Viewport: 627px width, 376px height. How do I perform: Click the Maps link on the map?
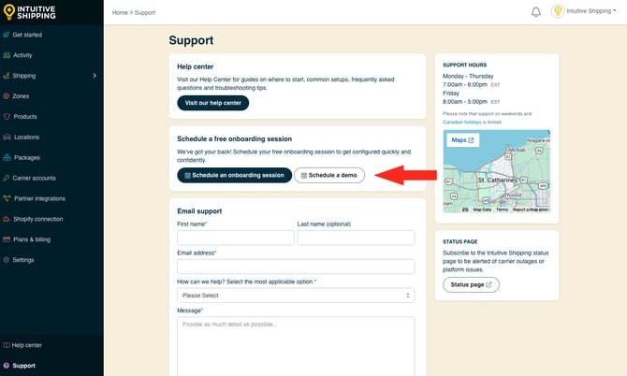click(x=462, y=140)
